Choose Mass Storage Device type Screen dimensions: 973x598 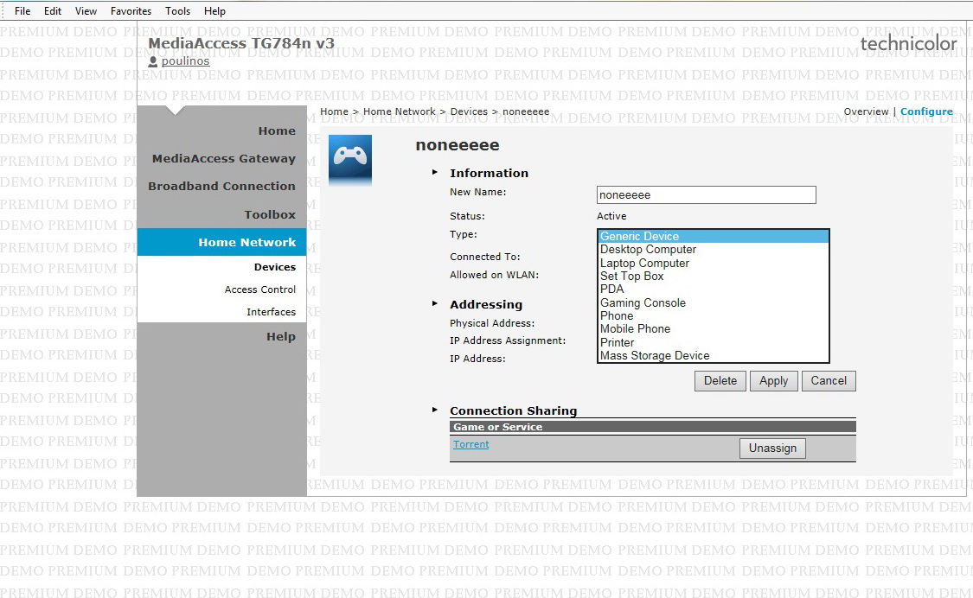tap(713, 355)
